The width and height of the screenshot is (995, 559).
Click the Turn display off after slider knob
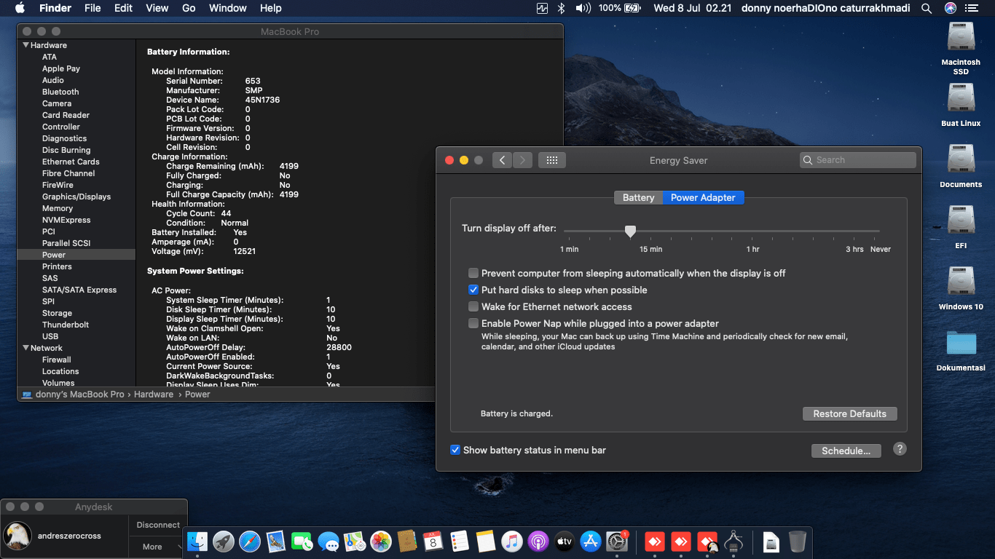(631, 231)
